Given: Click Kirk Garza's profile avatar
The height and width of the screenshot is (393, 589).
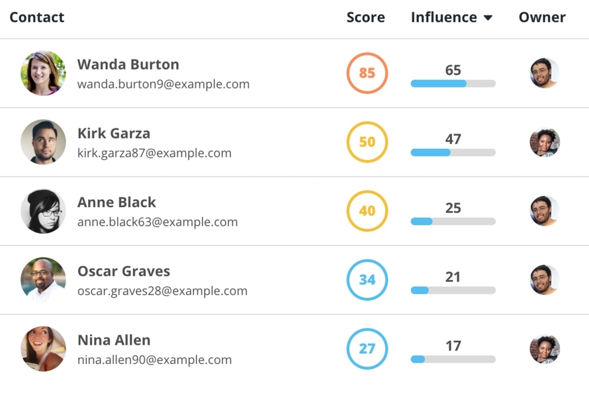Looking at the screenshot, I should [43, 142].
